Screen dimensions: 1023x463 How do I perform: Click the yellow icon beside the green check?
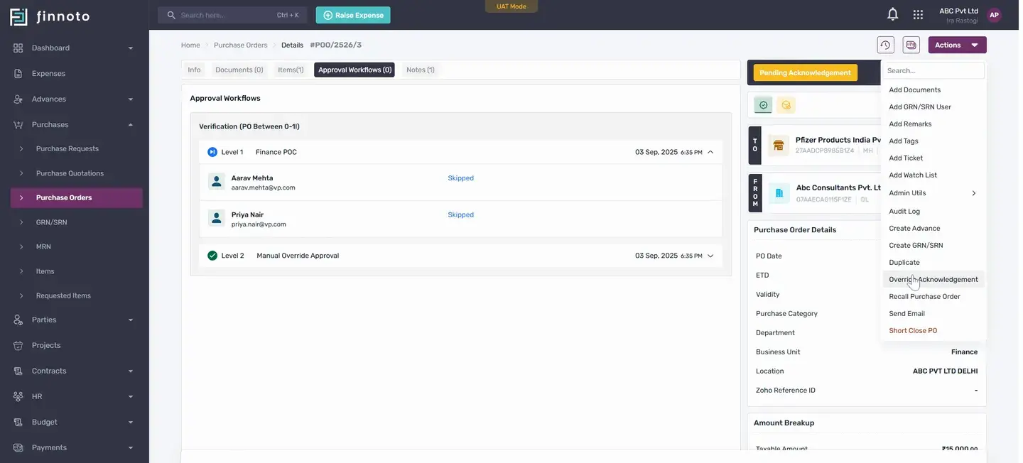pyautogui.click(x=786, y=105)
